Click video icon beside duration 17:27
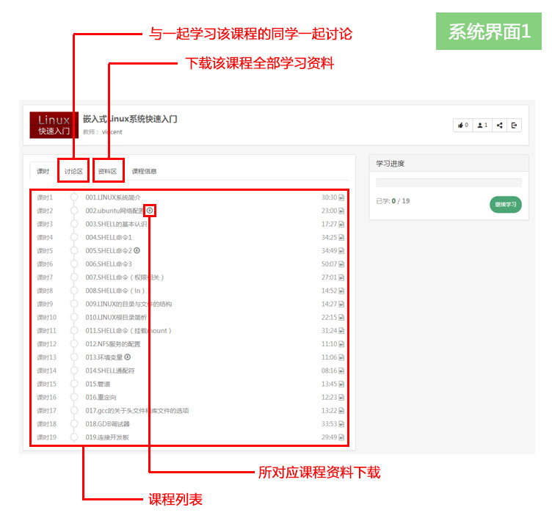Image resolution: width=552 pixels, height=532 pixels. 341,224
